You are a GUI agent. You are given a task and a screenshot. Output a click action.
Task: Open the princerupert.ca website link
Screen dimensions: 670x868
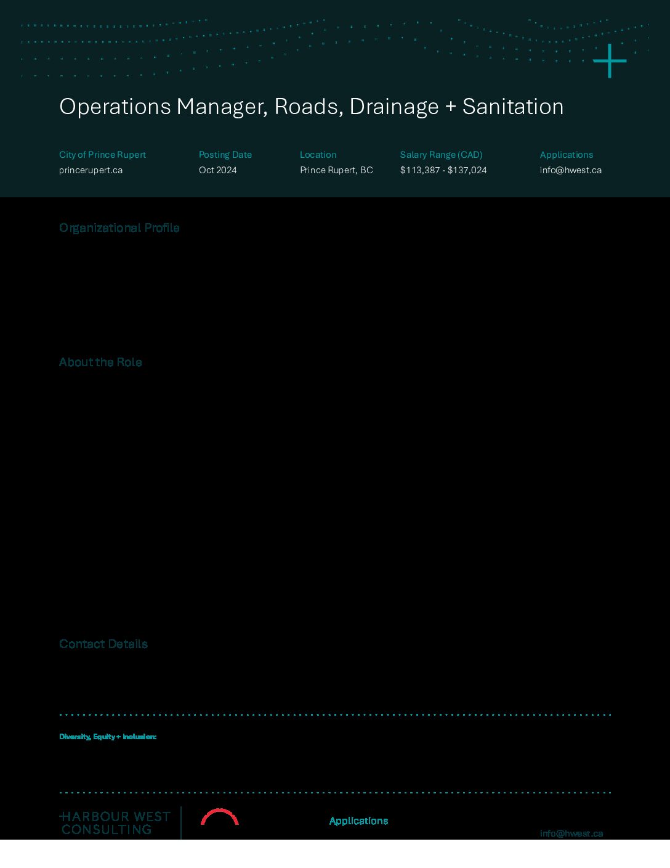point(91,170)
